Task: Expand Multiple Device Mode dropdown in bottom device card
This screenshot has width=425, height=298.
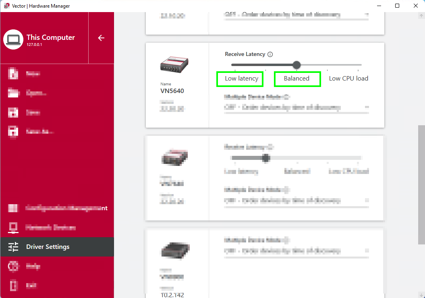Action: pos(366,251)
